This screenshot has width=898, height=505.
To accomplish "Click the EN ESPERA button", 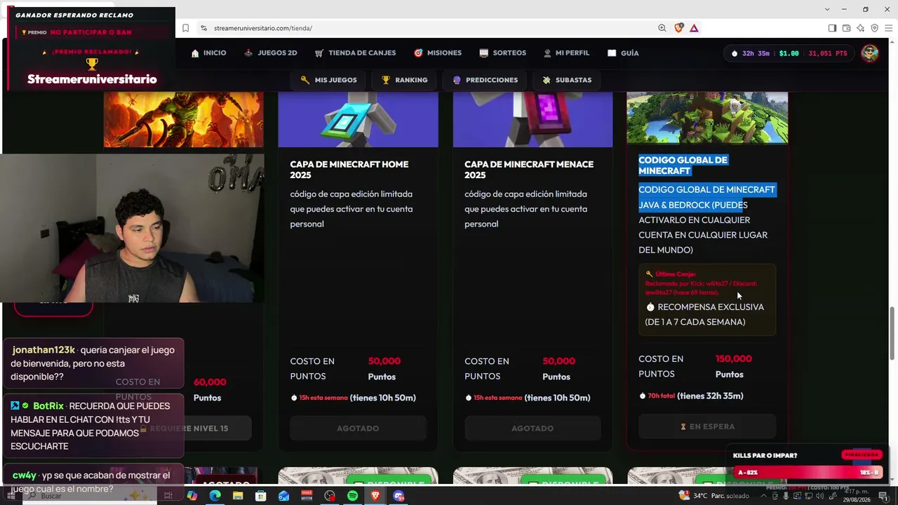I will (x=707, y=426).
